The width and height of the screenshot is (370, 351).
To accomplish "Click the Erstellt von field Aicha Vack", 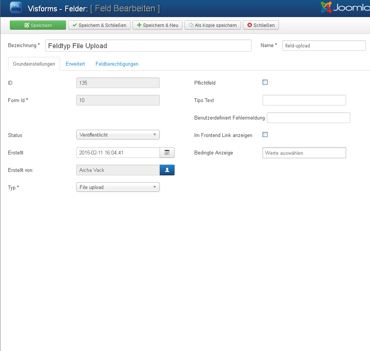I will tap(118, 170).
